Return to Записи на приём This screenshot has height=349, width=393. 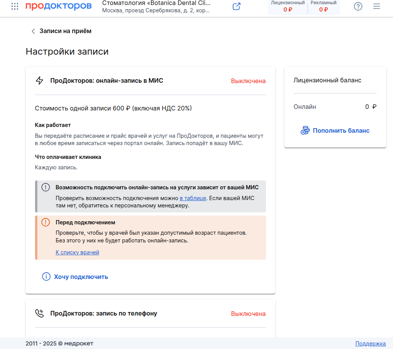click(65, 31)
